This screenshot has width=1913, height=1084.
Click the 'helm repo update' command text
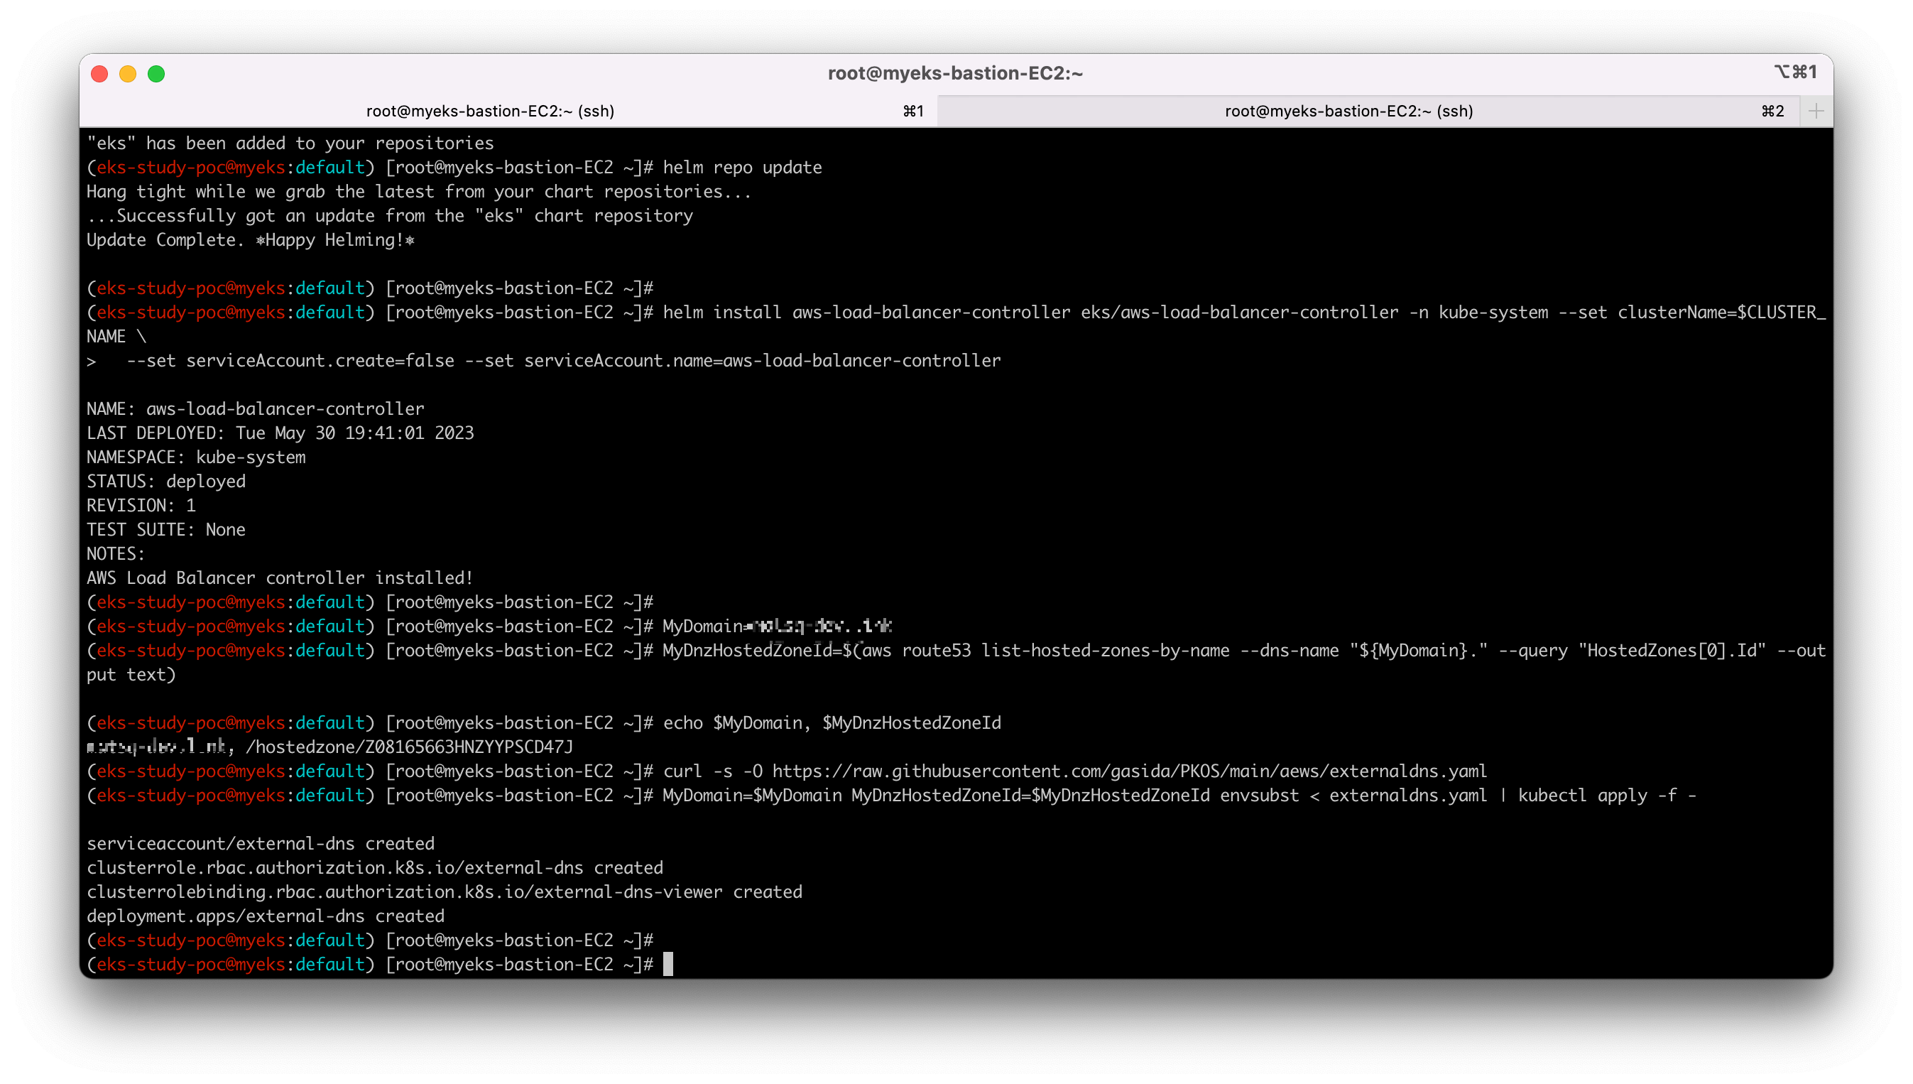coord(742,168)
